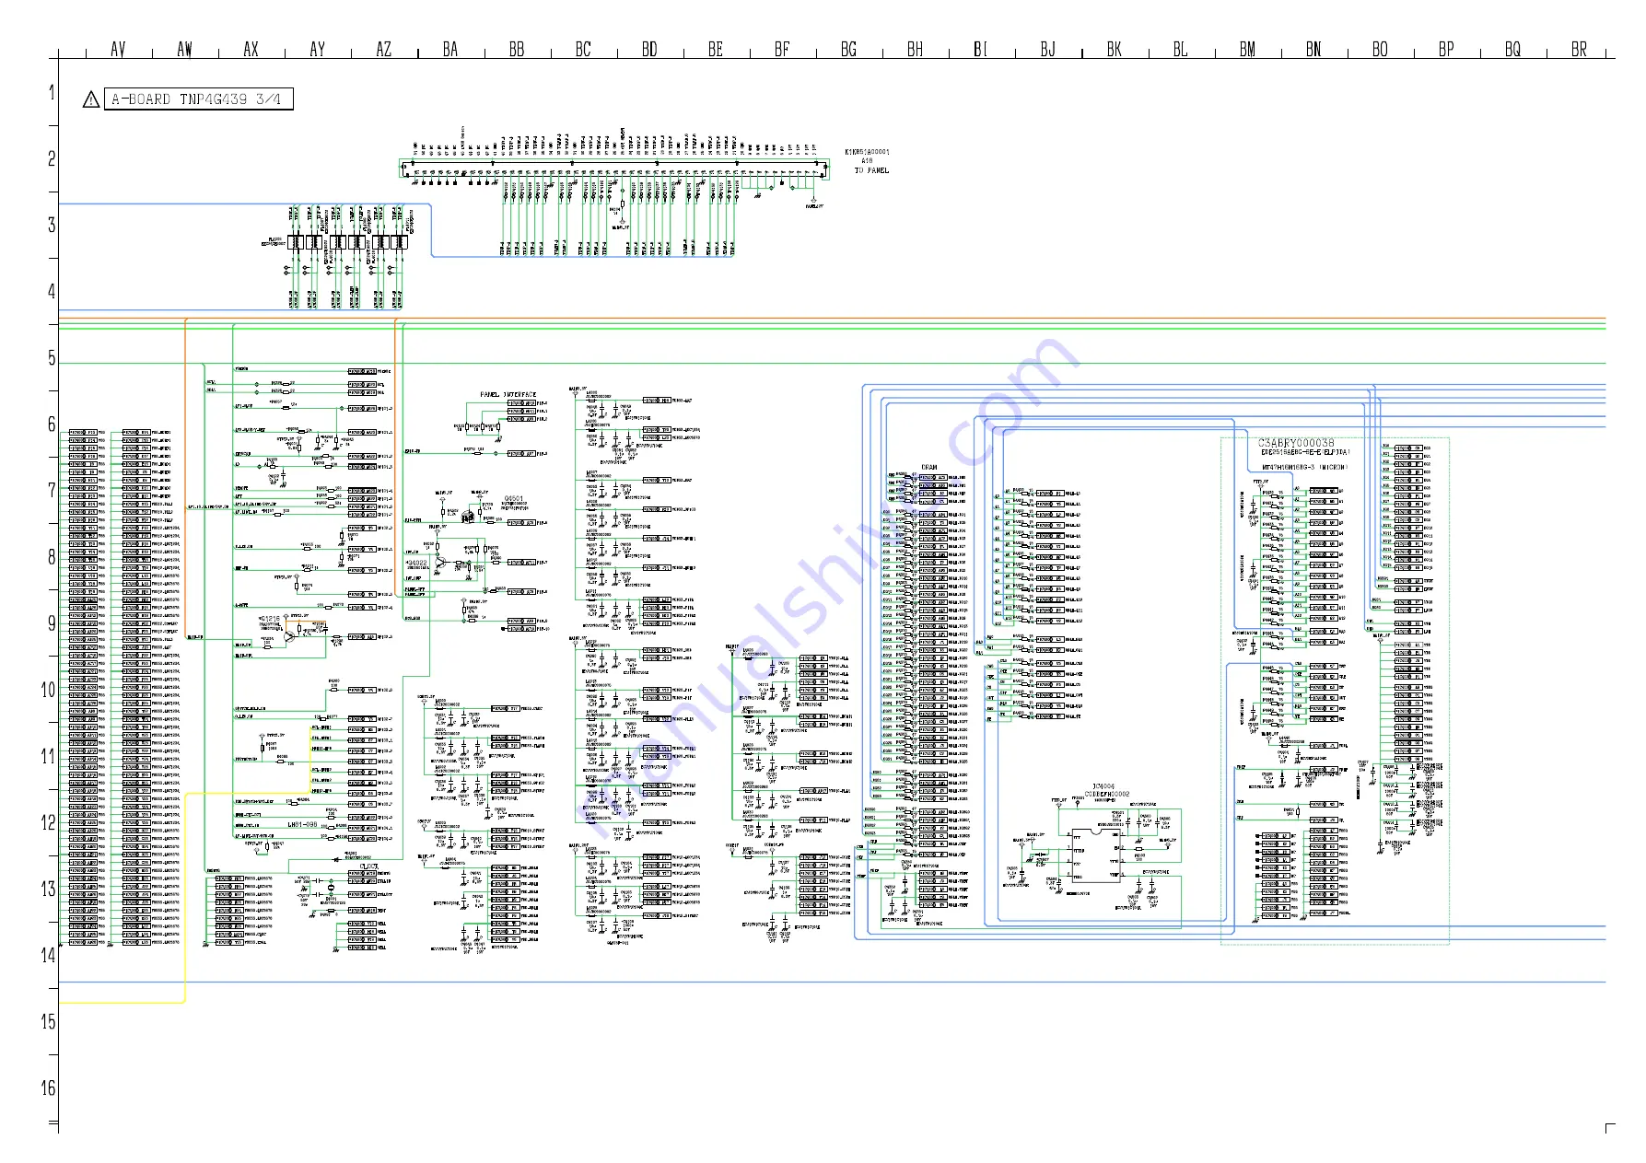The image size is (1646, 1163).
Task: Click the title A-BOARD TNP4G439 3/4
Action: (196, 99)
